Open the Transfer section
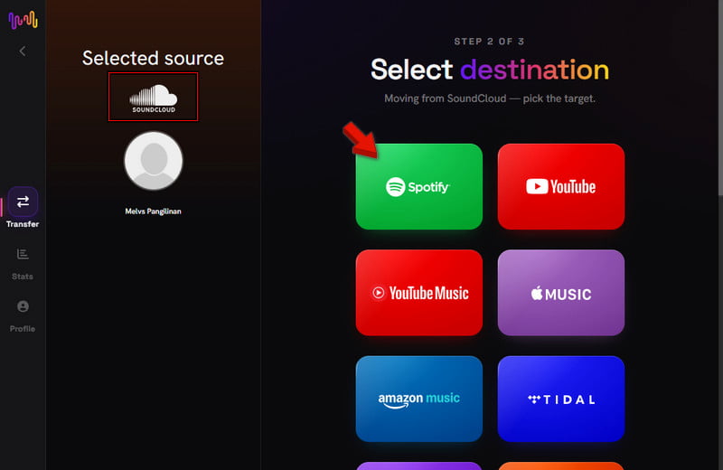Image resolution: width=723 pixels, height=470 pixels. click(23, 208)
